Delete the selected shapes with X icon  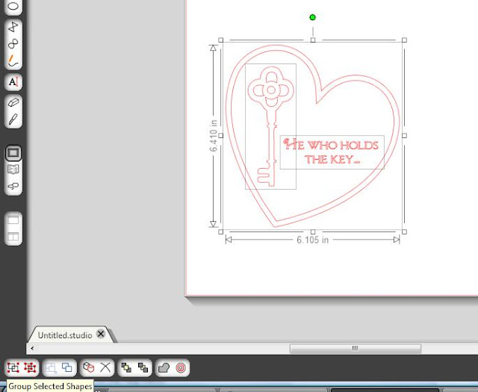pos(105,367)
